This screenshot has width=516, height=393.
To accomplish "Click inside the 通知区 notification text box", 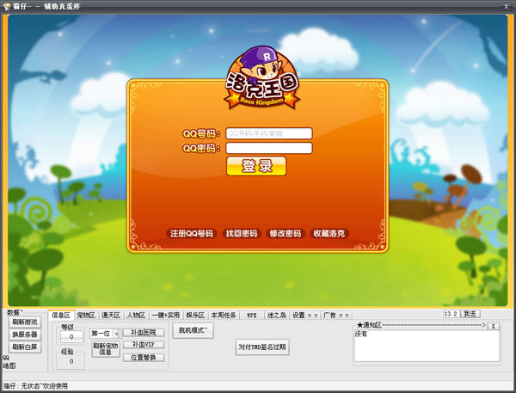I will point(427,346).
